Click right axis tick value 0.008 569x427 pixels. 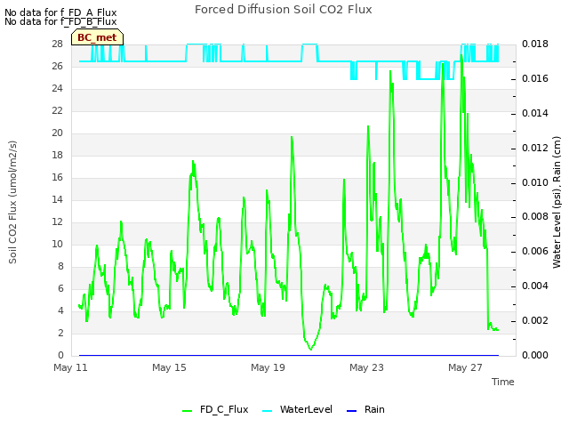coord(535,217)
